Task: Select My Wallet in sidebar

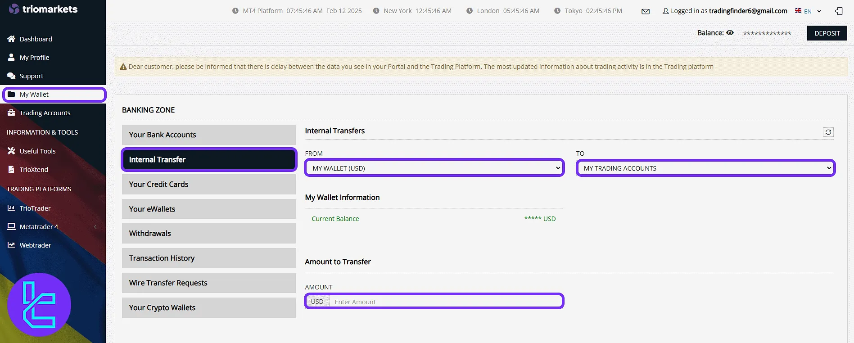Action: 54,95
